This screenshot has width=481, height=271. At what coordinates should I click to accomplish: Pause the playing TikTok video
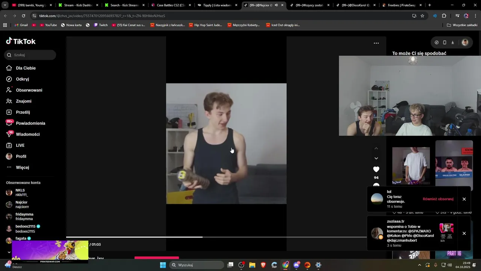click(x=226, y=143)
